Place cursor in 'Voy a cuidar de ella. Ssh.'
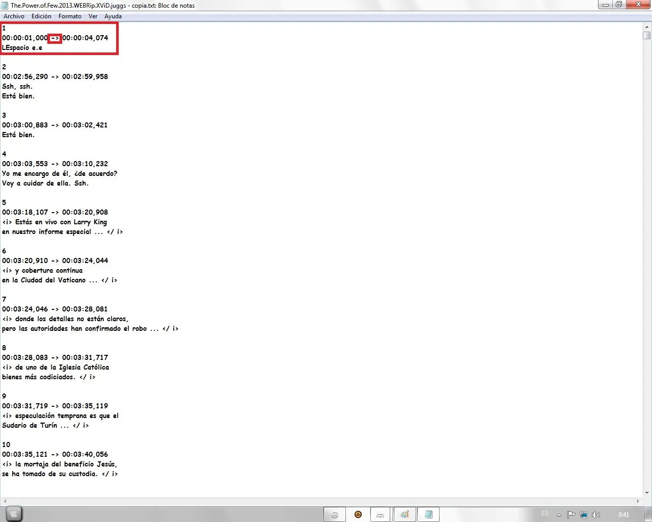Viewport: 652px width, 522px height. (45, 184)
